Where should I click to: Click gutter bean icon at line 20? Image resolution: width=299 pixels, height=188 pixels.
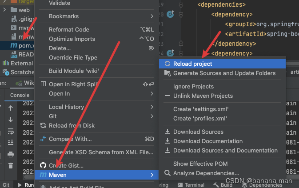pos(170,14)
